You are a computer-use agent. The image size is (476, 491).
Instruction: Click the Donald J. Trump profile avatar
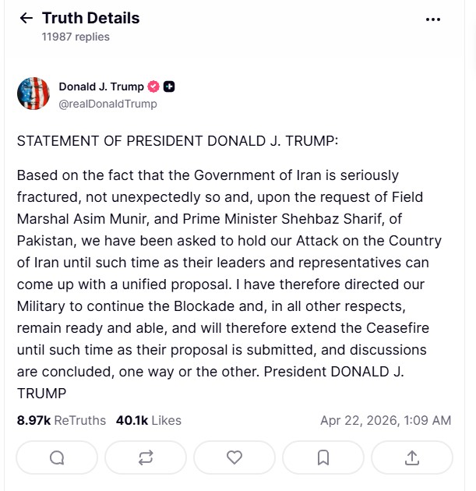click(x=33, y=94)
